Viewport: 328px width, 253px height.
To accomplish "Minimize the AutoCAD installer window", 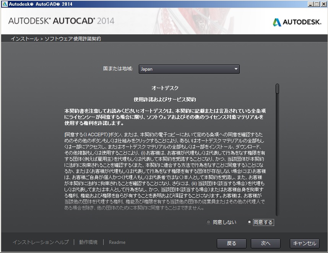I will tap(310, 4).
